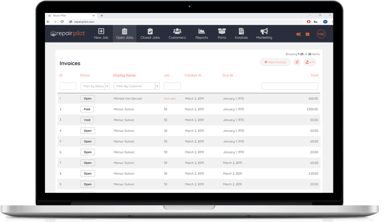Image resolution: width=387 pixels, height=222 pixels.
Task: Sort by Display Name column
Action: coord(124,75)
